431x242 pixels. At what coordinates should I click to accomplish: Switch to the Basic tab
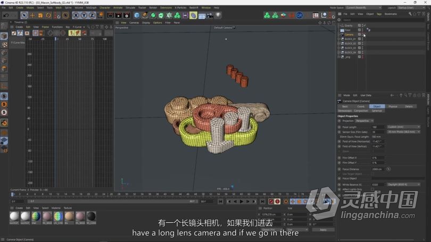(345, 106)
